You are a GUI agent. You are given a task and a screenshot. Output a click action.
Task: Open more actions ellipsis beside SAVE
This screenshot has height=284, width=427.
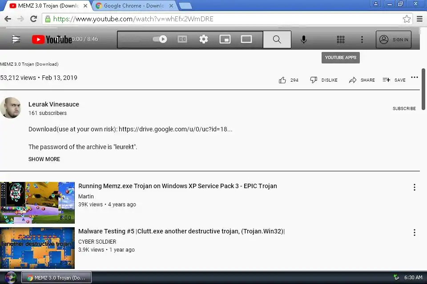(x=415, y=78)
